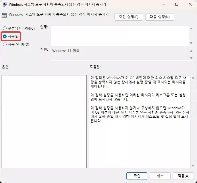
Task: Click the 도움말: label
Action: tap(95, 67)
